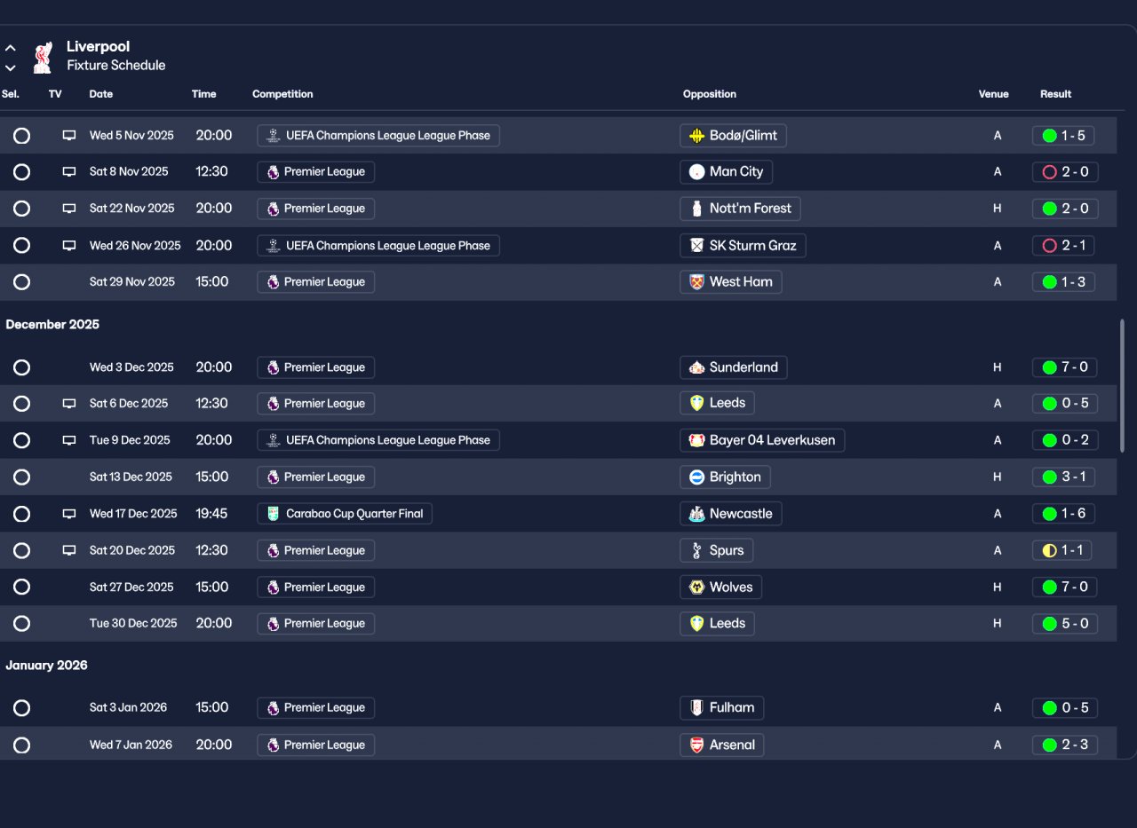Open Leeds on the Sat 6 Dec row

click(718, 404)
